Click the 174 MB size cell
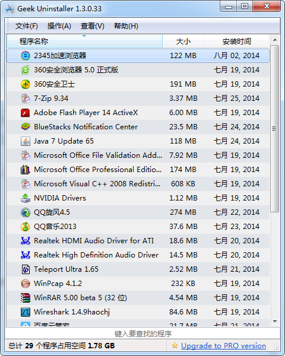Image resolution: width=285 pixels, height=356 pixels. (183, 170)
